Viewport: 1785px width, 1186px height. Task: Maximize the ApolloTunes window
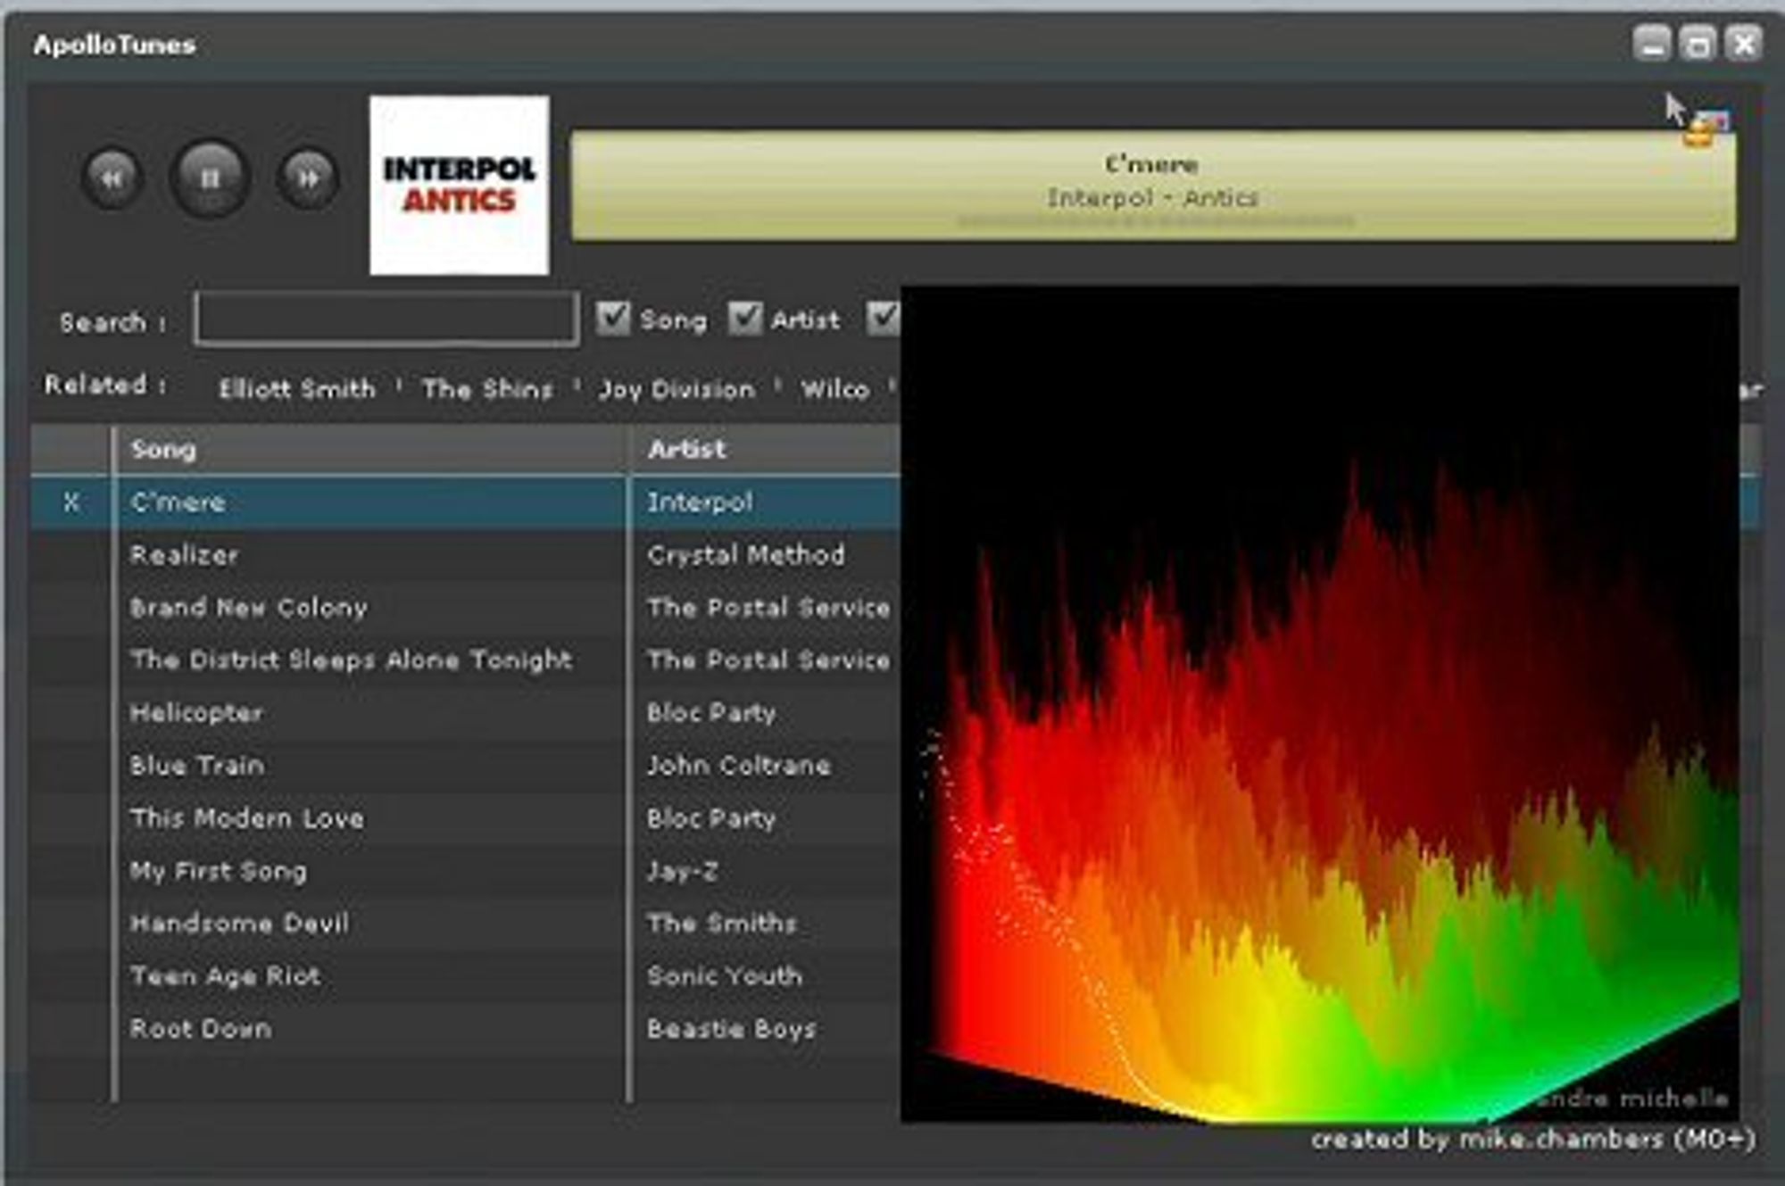1698,43
